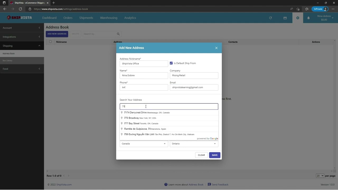Expand the Integrations sidebar section
Image resolution: width=338 pixels, height=190 pixels.
point(22,37)
